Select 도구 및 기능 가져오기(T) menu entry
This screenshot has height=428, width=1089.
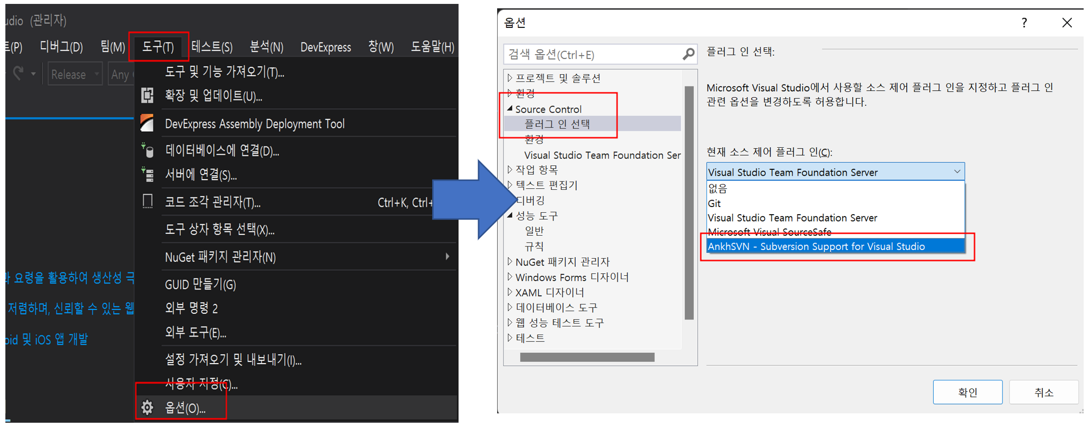point(296,72)
